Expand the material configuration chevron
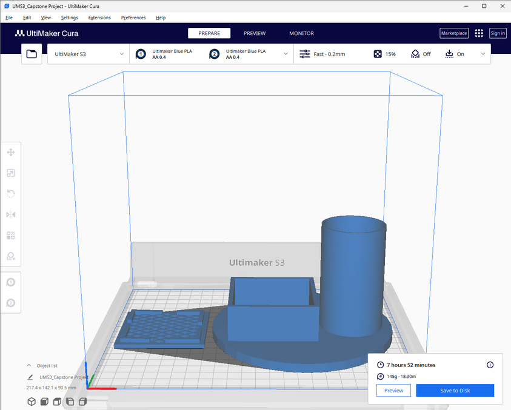Screen dimensions: 511x410 [286, 54]
